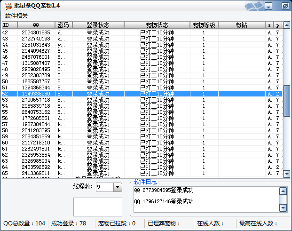Select row with QQ 2840753162
The image size is (292, 231).
(x=142, y=112)
